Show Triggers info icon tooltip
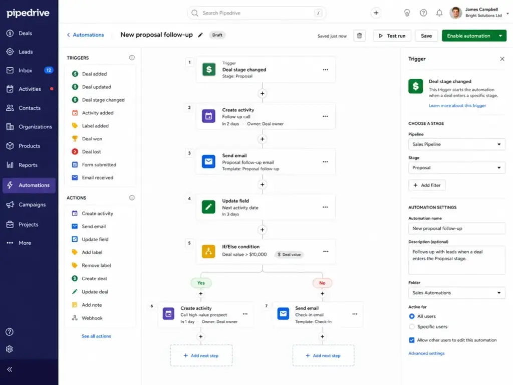The width and height of the screenshot is (513, 385). tap(132, 58)
